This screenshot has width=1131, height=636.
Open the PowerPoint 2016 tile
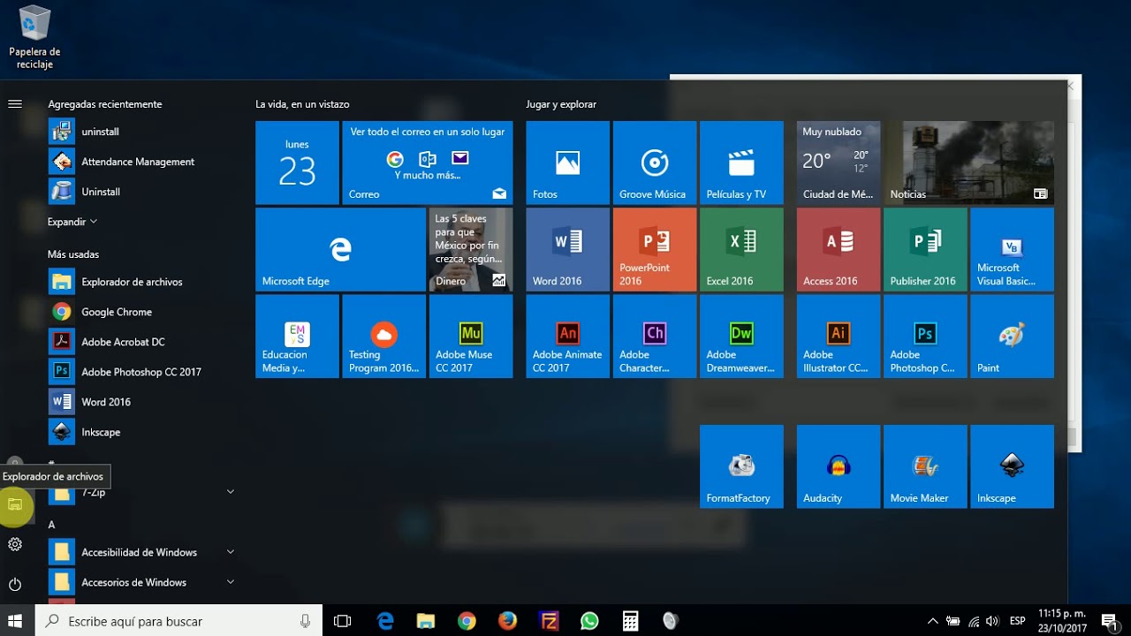(655, 249)
